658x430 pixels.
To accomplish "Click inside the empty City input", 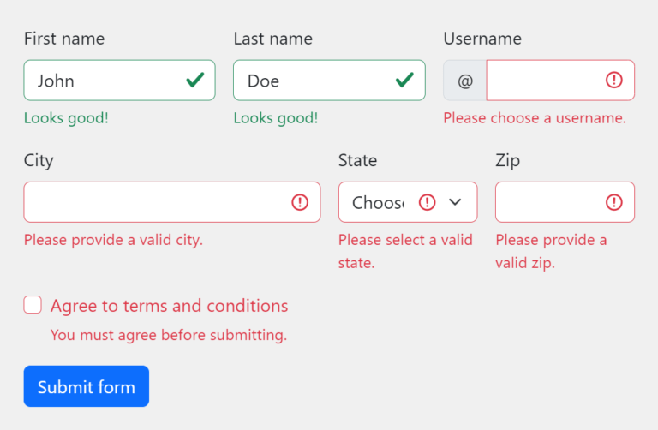I will pos(172,202).
